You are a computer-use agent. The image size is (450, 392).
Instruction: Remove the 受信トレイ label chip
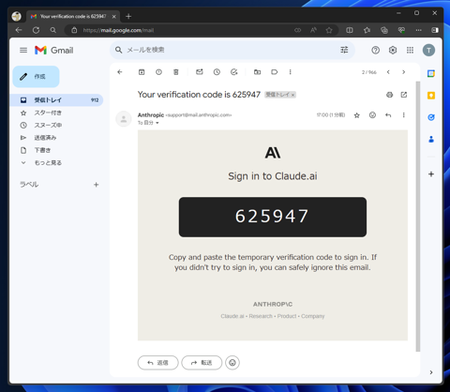[292, 95]
